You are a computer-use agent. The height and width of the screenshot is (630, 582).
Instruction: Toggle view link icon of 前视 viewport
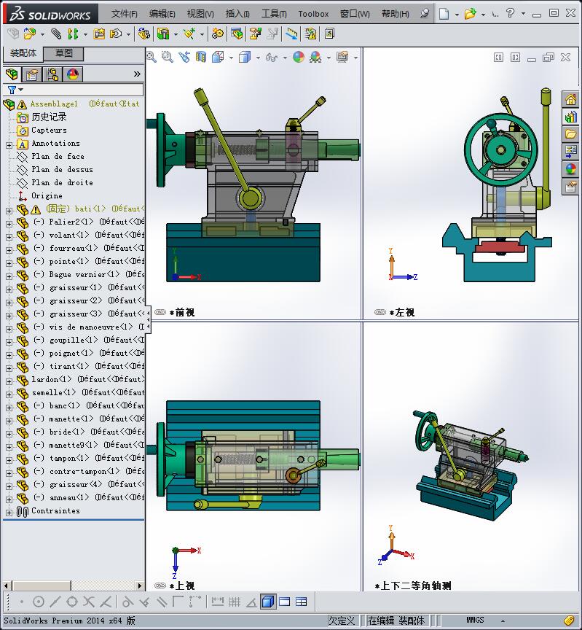160,312
